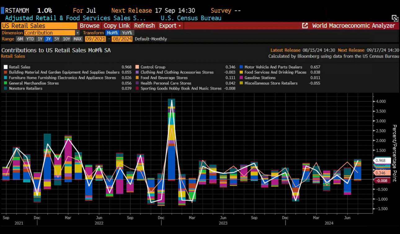The image size is (400, 234).
Task: Click the blue marker icon before RSTAMOM
Action: [x=2, y=11]
